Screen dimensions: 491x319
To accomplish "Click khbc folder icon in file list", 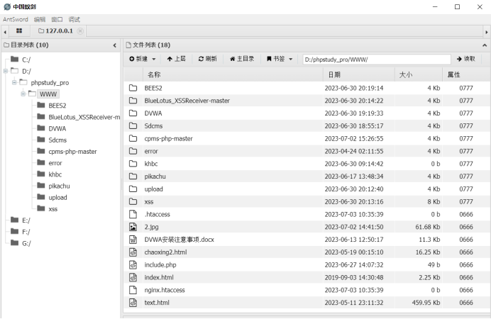I will [x=133, y=164].
